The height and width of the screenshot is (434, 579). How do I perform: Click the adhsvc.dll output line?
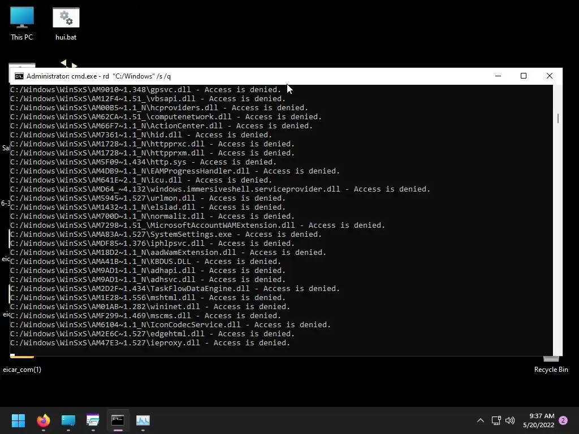point(148,279)
